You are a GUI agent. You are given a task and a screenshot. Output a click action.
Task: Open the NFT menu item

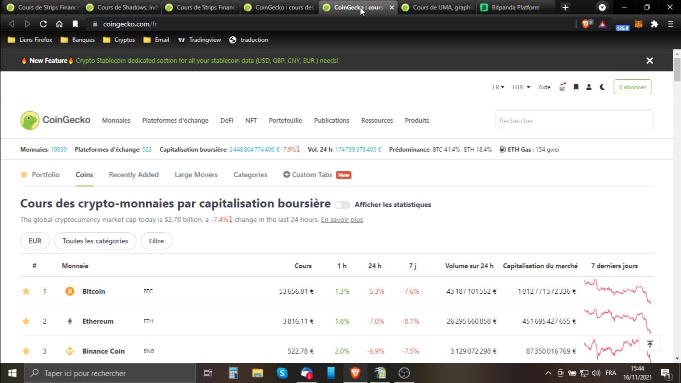pos(251,120)
